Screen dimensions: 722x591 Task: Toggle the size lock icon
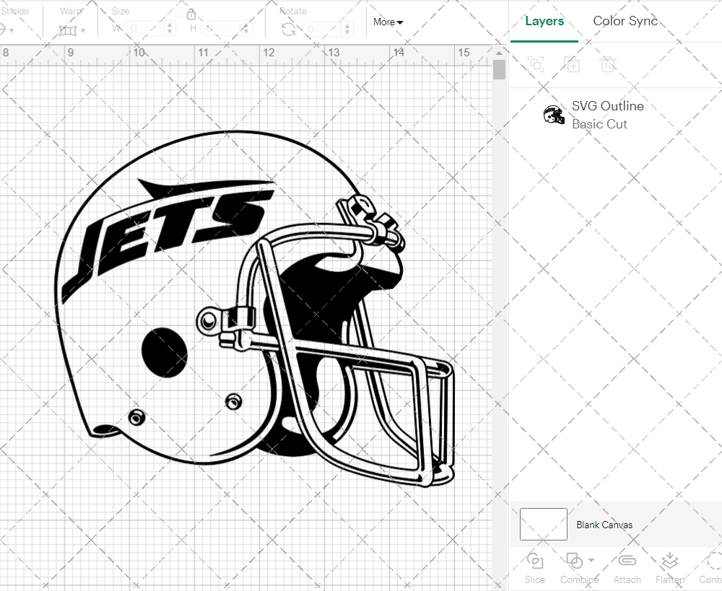192,14
